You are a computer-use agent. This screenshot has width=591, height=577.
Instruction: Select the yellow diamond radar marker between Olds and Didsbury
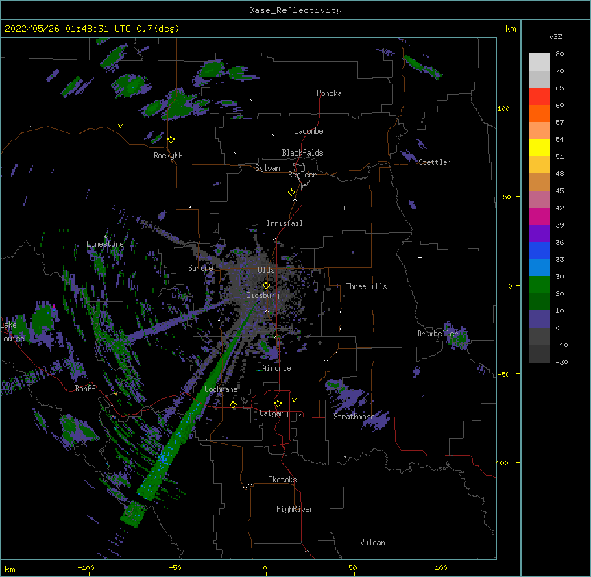(266, 286)
